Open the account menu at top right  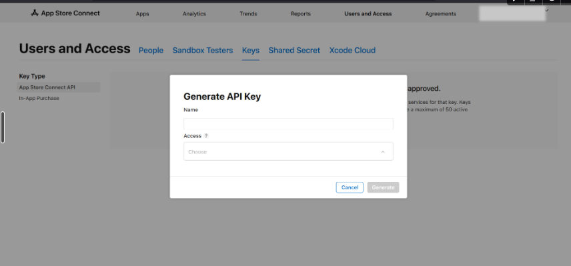(512, 13)
